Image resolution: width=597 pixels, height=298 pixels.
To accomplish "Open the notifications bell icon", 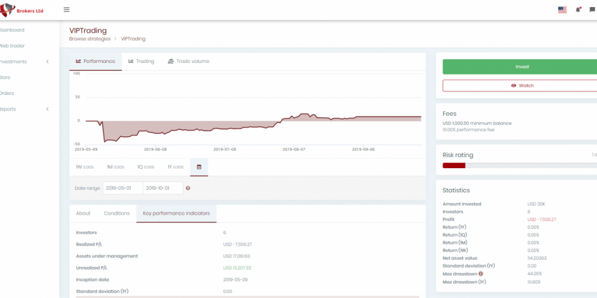I will click(578, 10).
